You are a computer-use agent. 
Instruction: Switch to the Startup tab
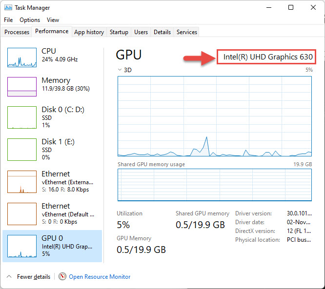pyautogui.click(x=119, y=32)
